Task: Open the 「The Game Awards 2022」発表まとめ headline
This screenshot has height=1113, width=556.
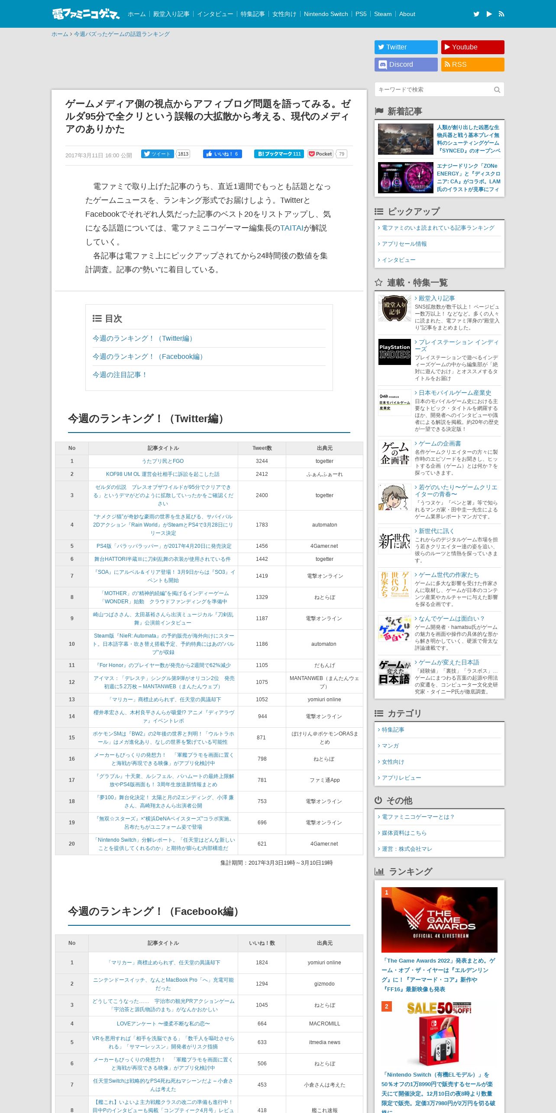Action: (439, 975)
